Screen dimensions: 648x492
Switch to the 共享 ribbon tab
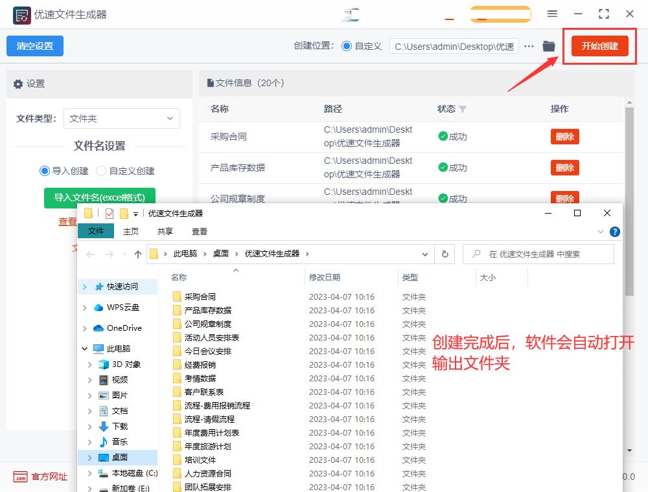coord(165,231)
